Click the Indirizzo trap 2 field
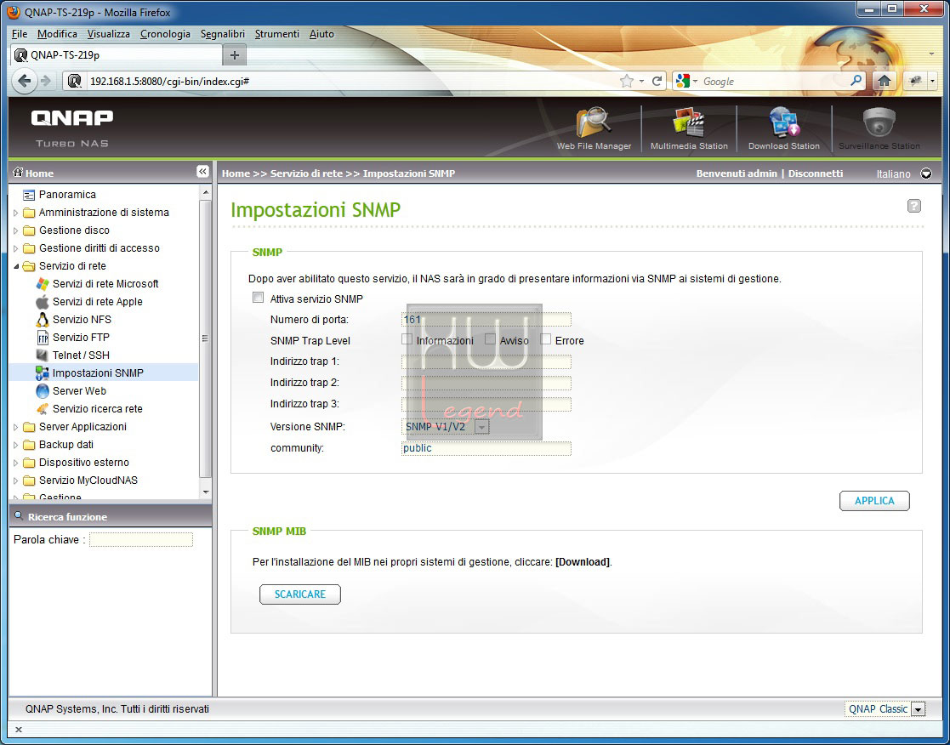Viewport: 950px width, 745px height. [486, 383]
